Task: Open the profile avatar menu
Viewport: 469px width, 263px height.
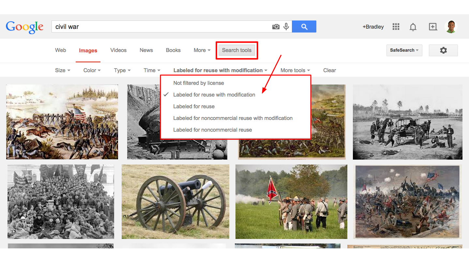Action: coord(451,27)
